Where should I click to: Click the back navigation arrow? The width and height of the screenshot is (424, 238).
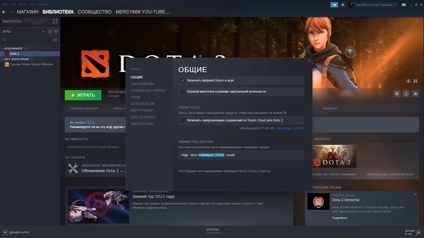[x=4, y=12]
